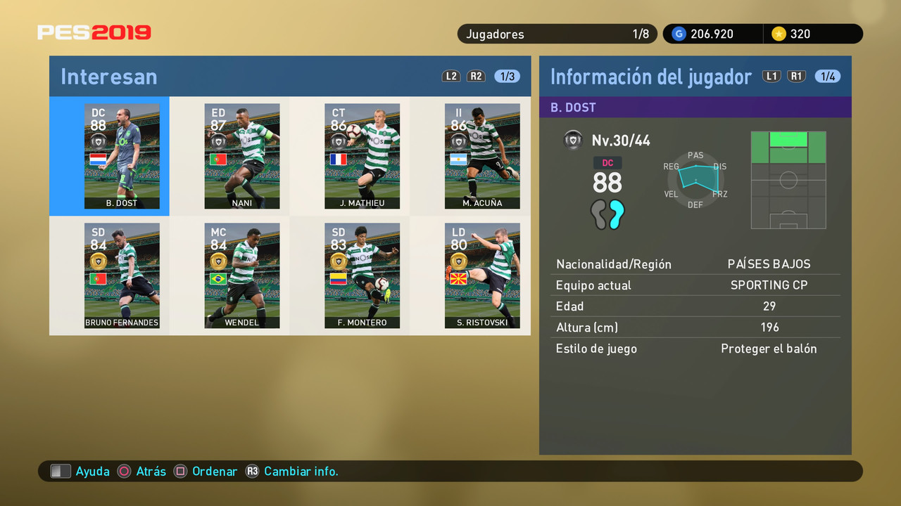Click the R2 button icon in Interesan header

(477, 76)
